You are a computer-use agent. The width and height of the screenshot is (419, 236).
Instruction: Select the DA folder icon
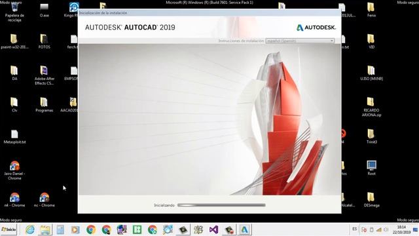click(14, 73)
